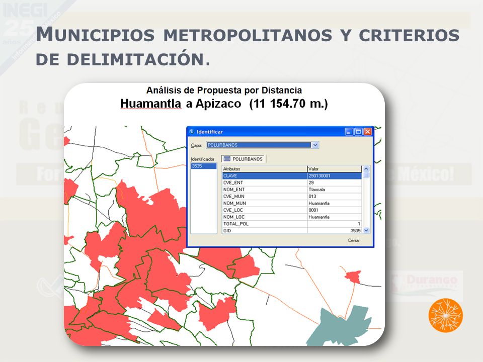Click the attribute table scroll down arrow
This screenshot has height=362, width=483.
pos(366,230)
